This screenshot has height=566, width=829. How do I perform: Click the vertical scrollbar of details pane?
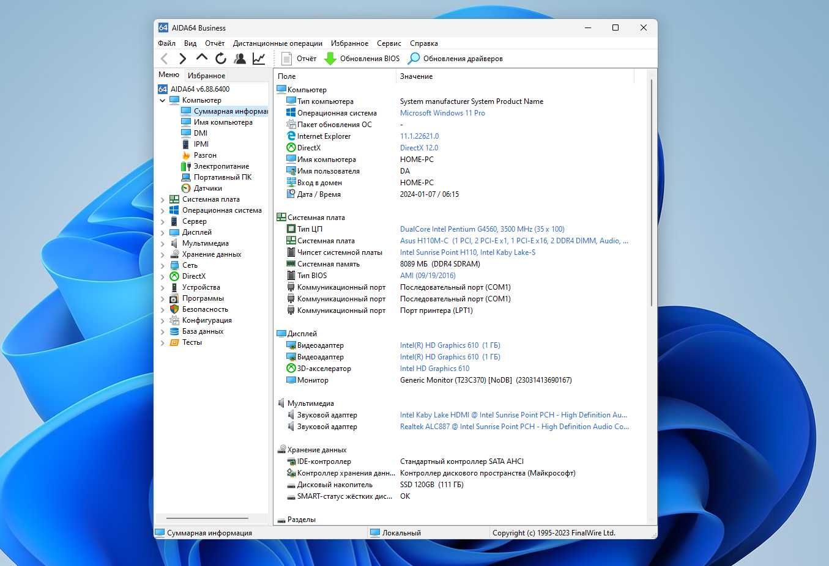tap(652, 193)
